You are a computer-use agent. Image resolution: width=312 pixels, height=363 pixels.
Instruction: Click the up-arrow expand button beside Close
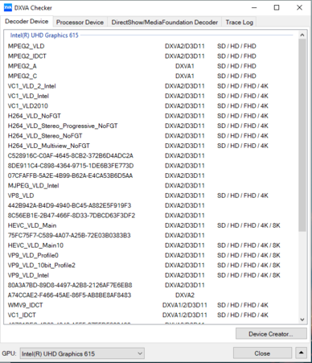pos(301,353)
